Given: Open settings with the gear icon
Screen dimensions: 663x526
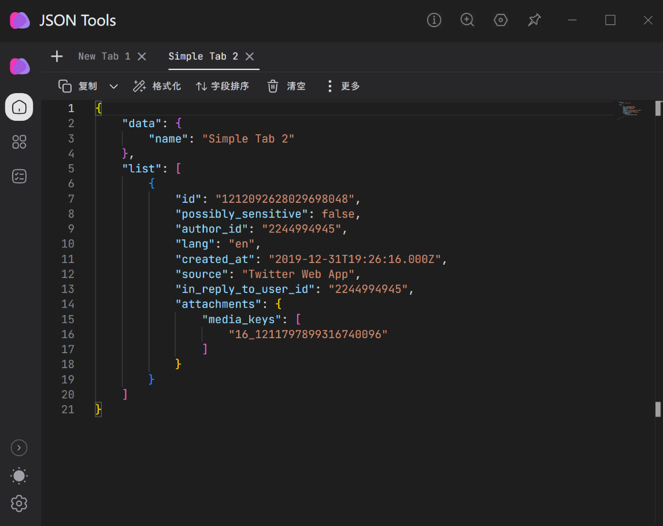Looking at the screenshot, I should [x=19, y=503].
